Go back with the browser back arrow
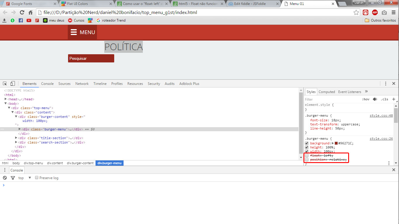 coord(5,13)
